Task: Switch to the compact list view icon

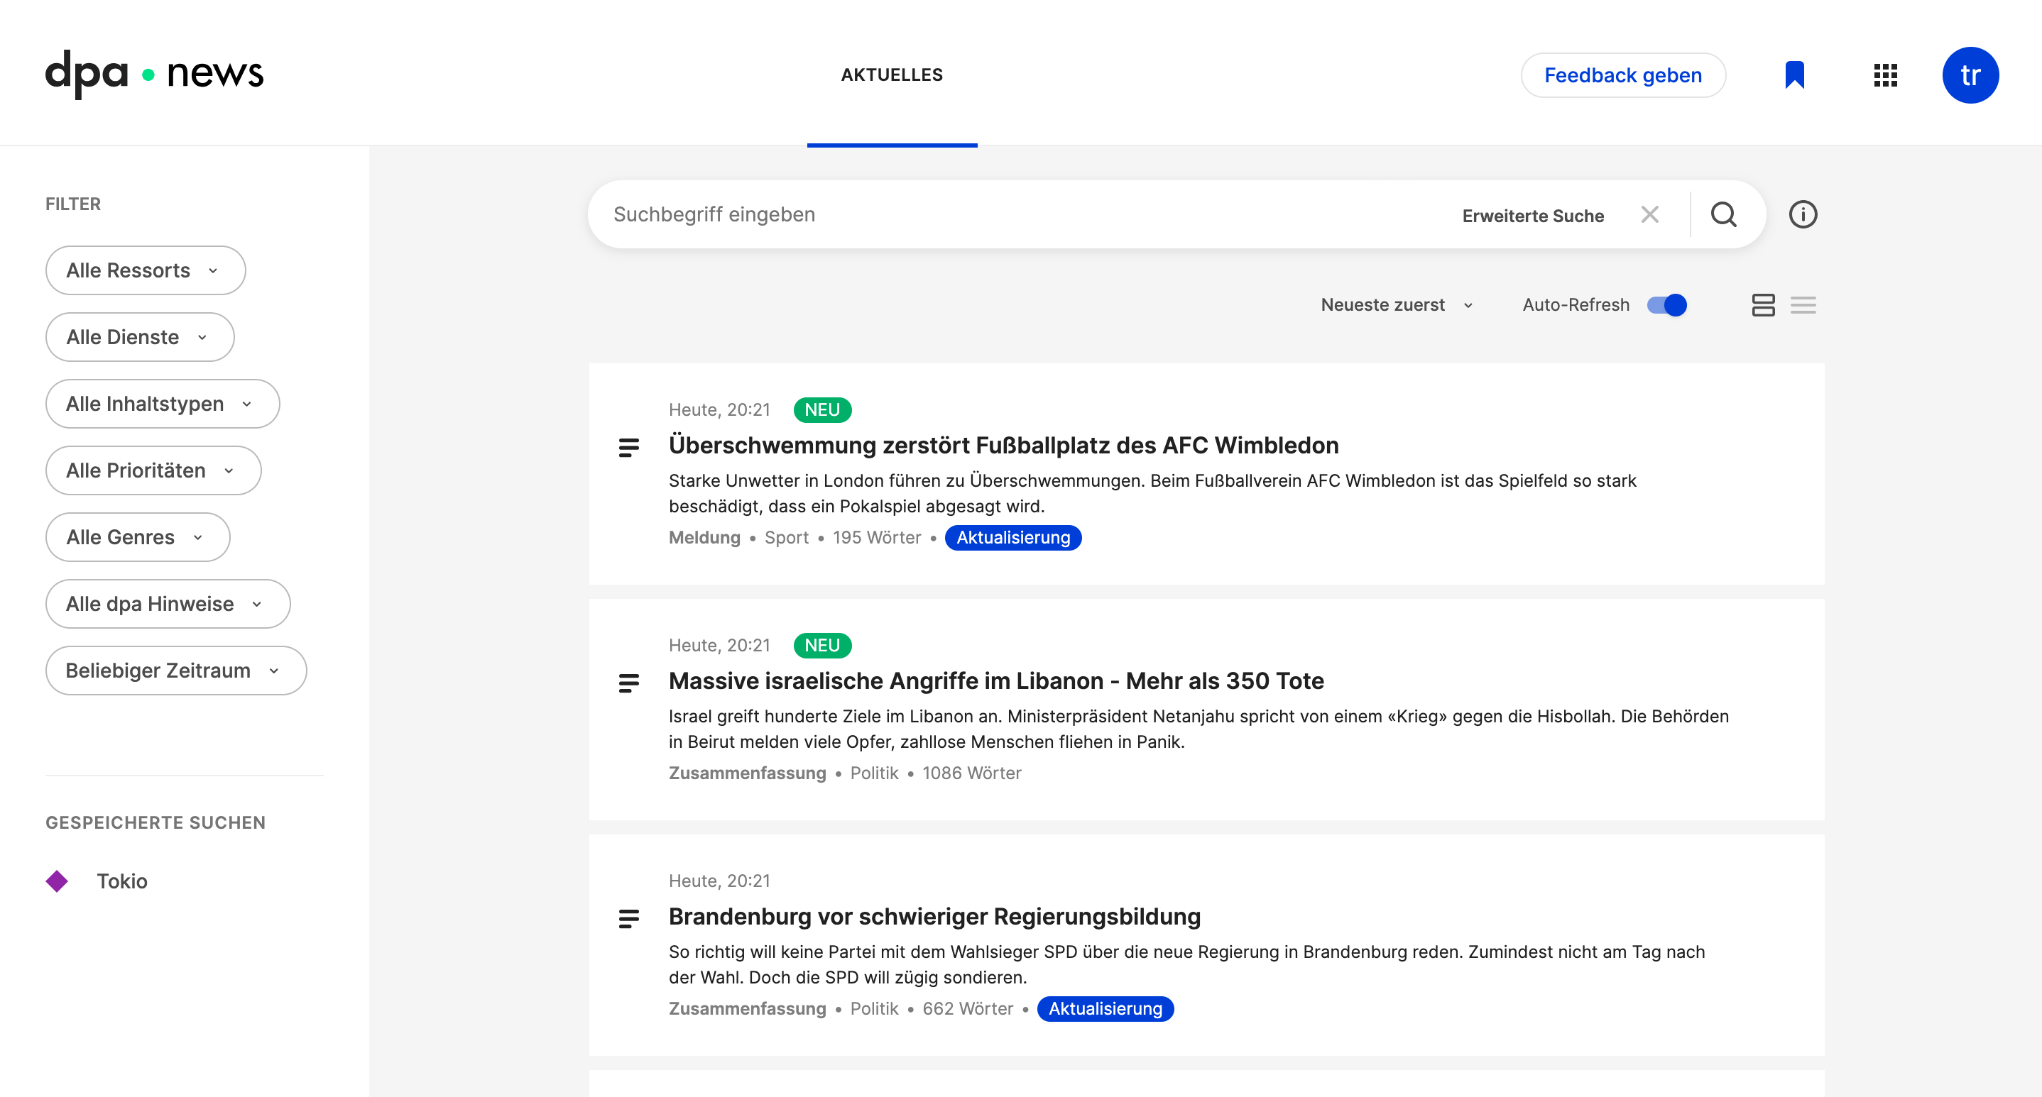Action: [1803, 305]
